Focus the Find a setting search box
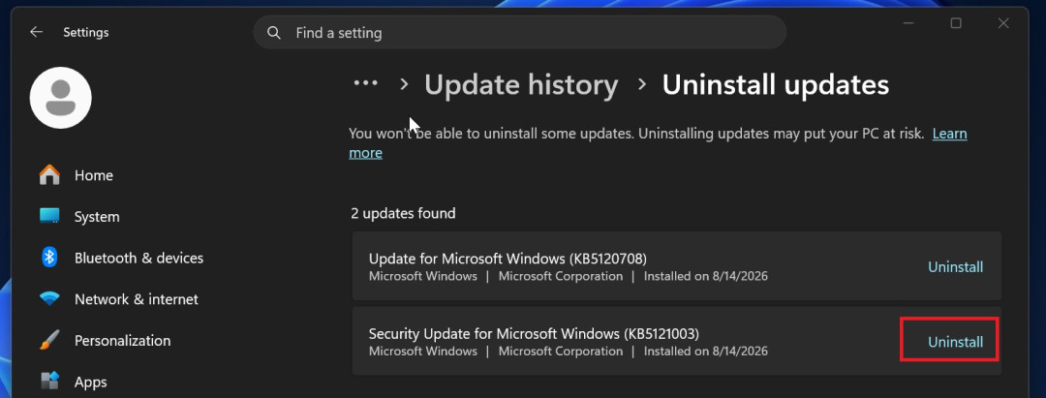 520,33
